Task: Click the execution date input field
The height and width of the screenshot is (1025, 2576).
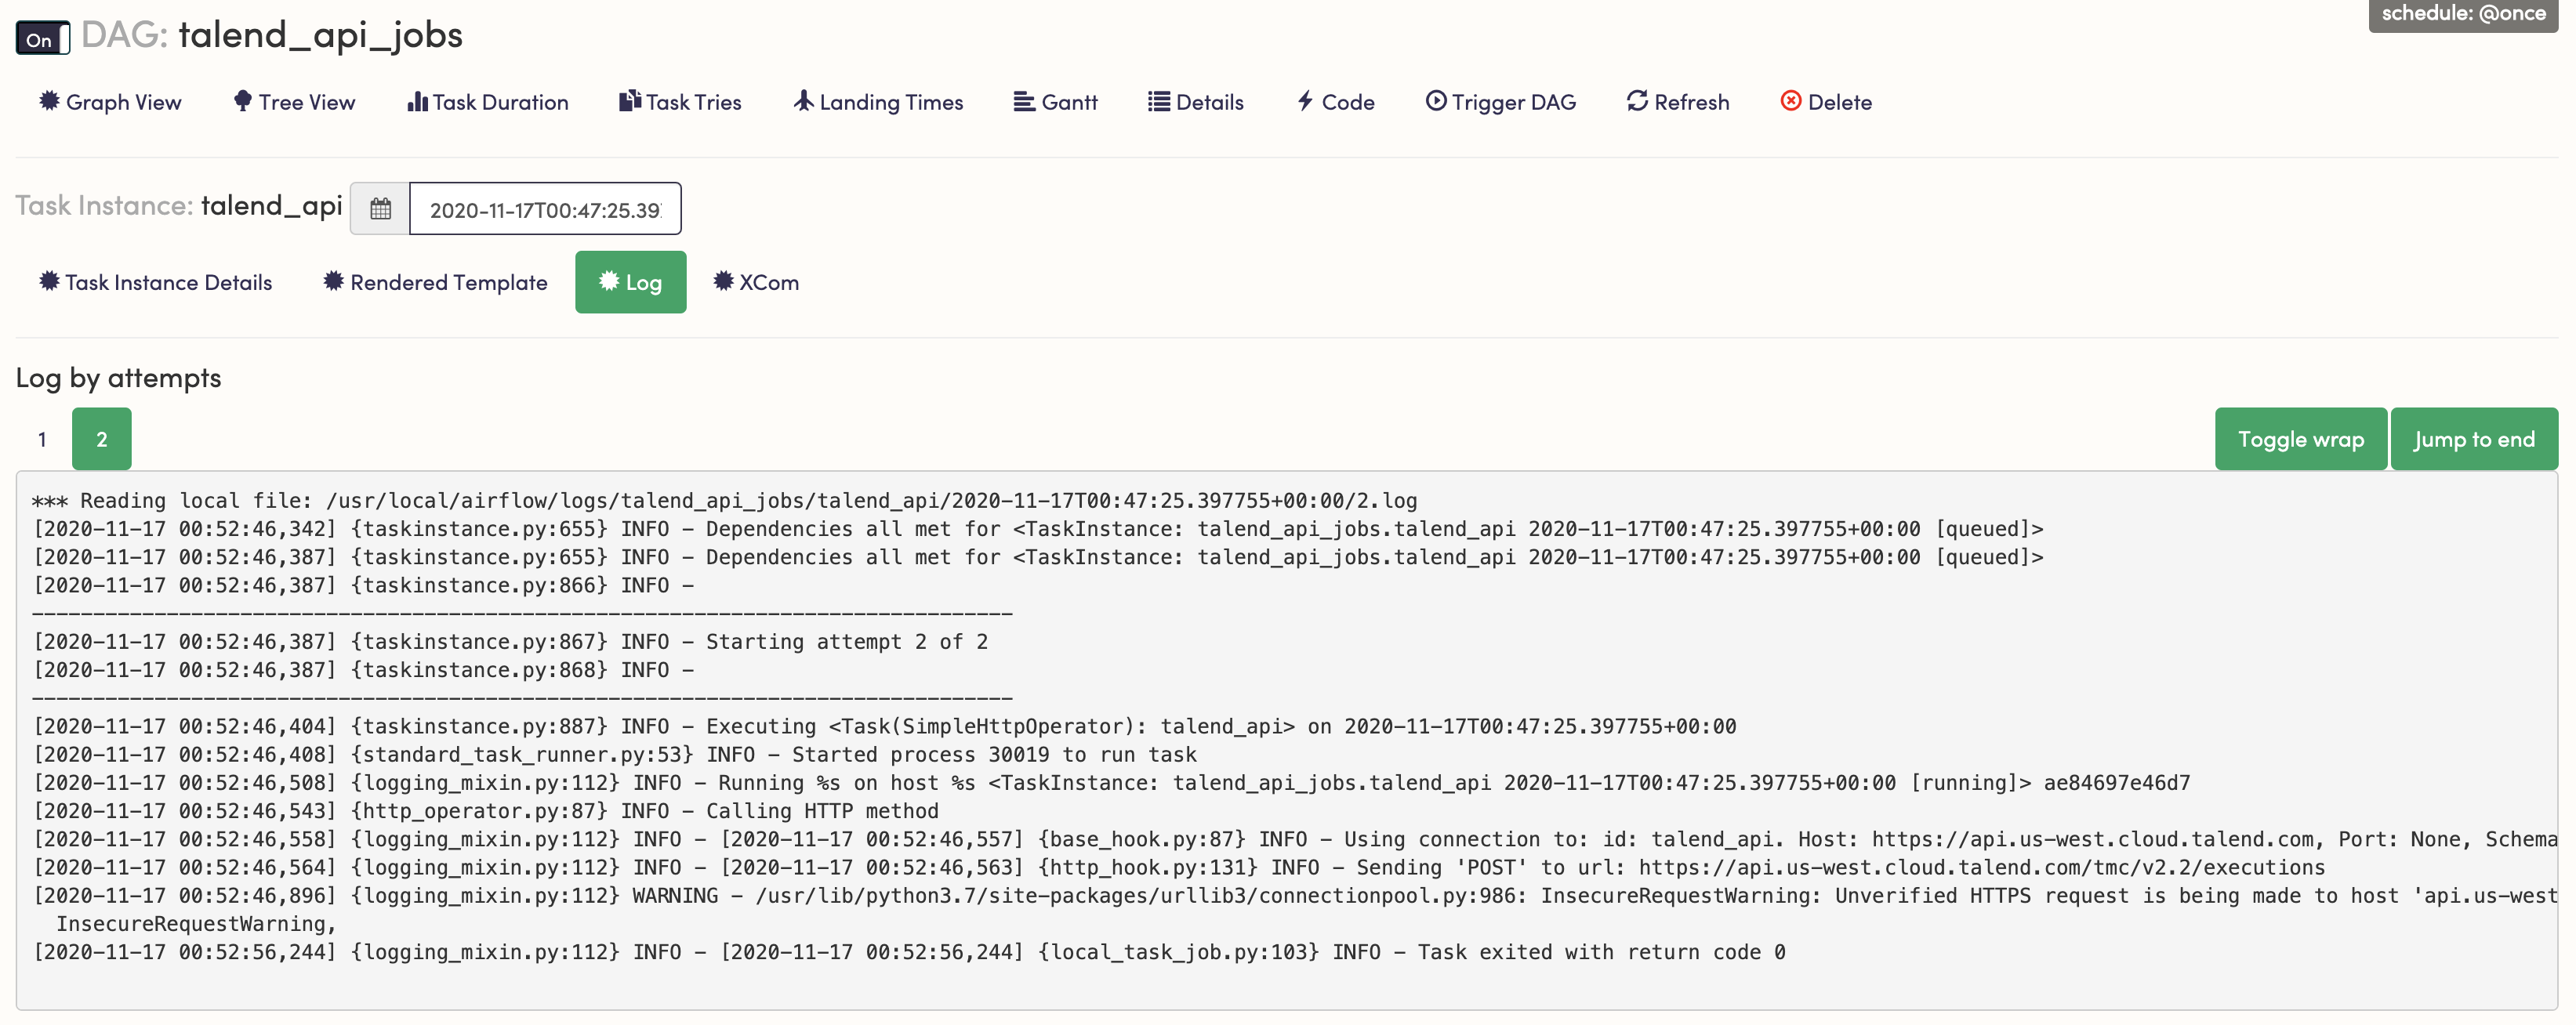Action: [x=545, y=209]
